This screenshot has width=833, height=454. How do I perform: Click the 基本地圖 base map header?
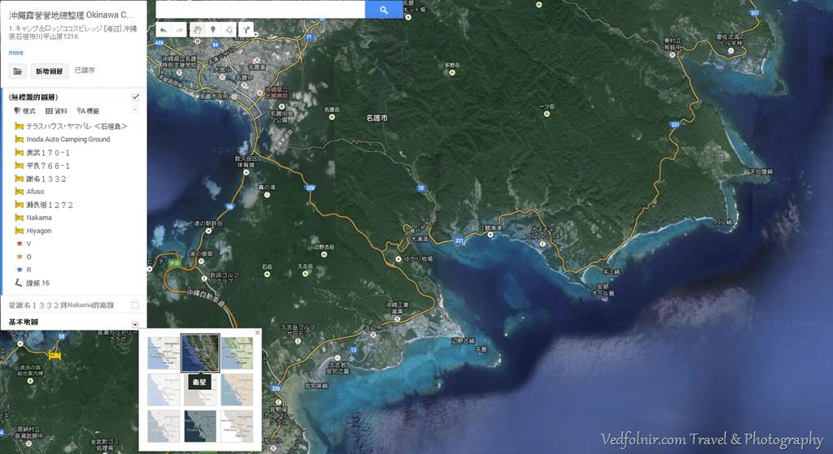click(24, 322)
